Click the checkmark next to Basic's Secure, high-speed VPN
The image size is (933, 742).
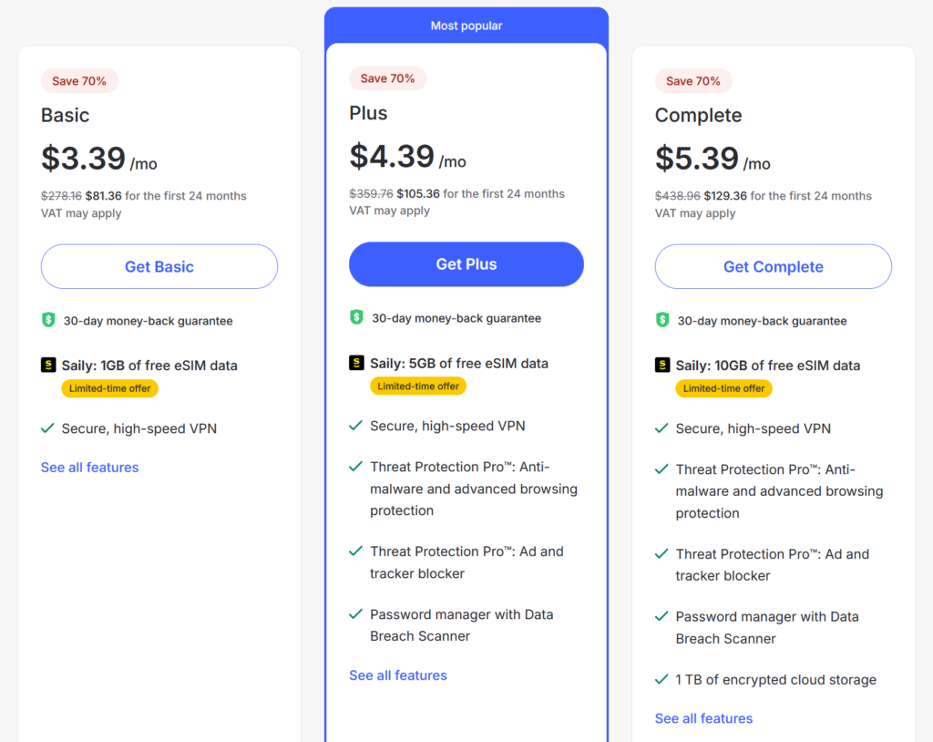tap(47, 428)
